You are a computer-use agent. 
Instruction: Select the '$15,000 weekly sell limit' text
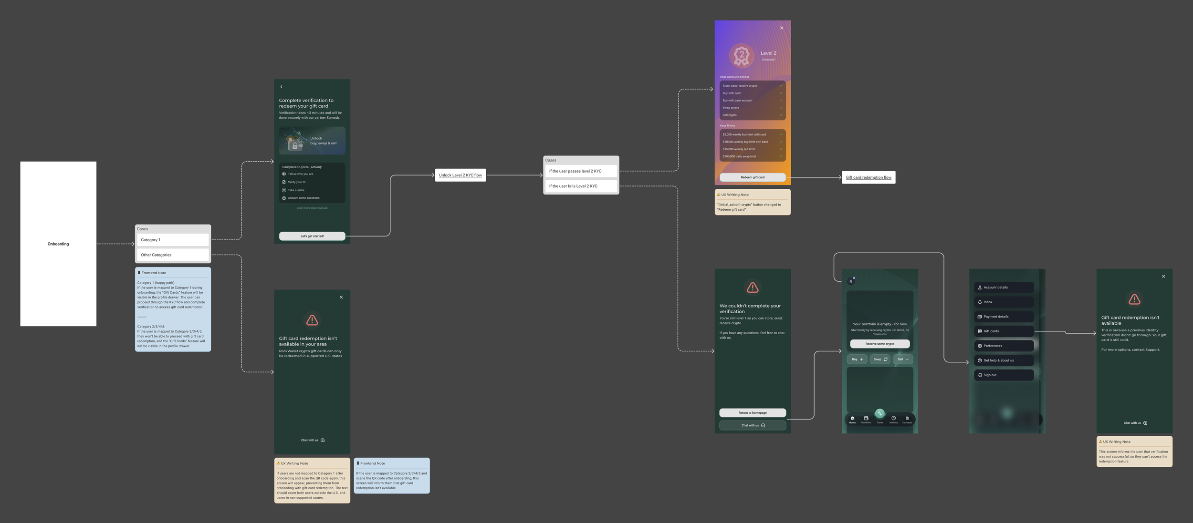739,149
